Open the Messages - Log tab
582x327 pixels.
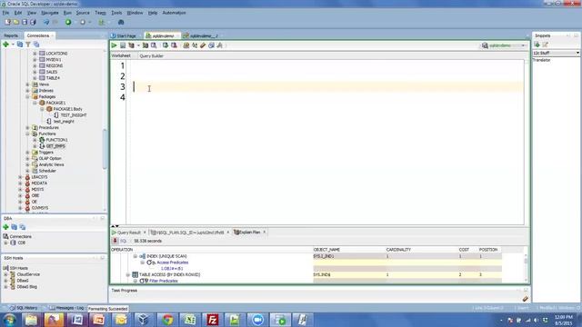pyautogui.click(x=66, y=308)
